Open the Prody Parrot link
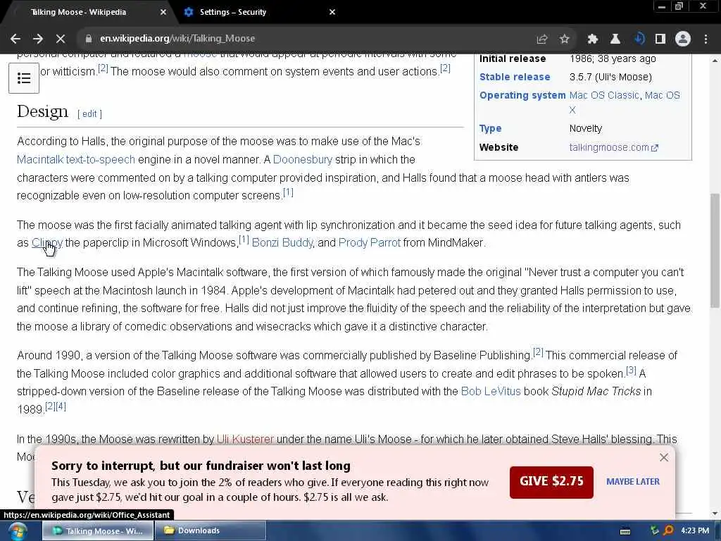Viewport: 721px width, 541px height. (x=369, y=242)
